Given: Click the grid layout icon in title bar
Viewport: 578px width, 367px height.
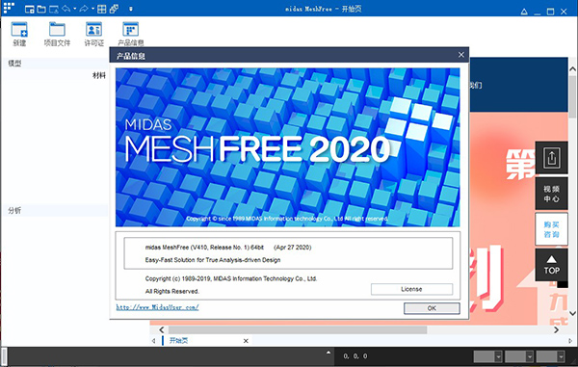Looking at the screenshot, I should [102, 9].
